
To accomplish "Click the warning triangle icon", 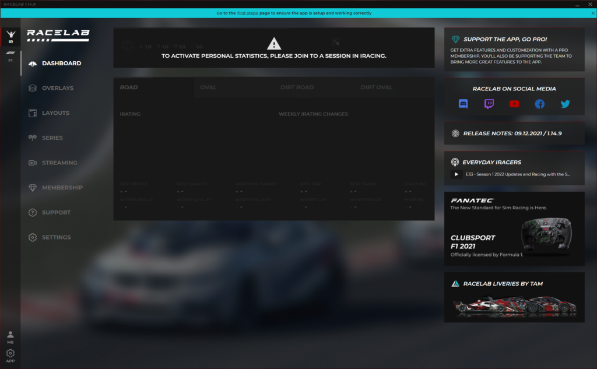I will pos(274,44).
